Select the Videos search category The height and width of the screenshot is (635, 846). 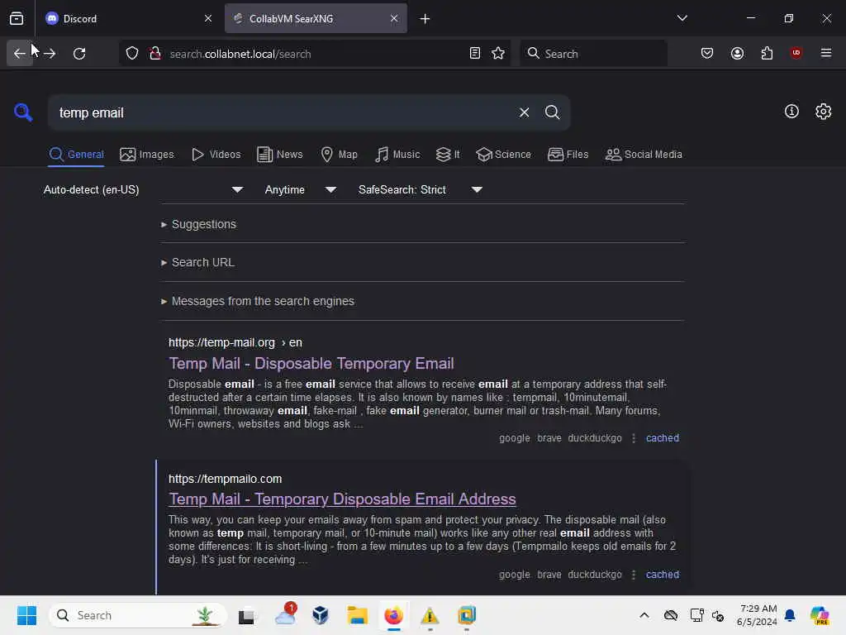pos(216,155)
